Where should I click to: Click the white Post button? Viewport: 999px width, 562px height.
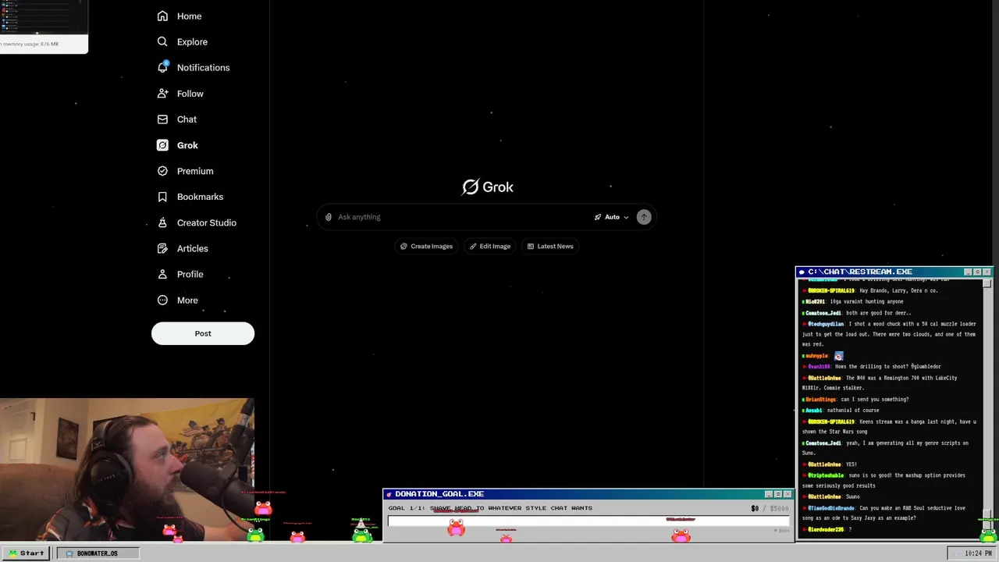[x=203, y=333]
